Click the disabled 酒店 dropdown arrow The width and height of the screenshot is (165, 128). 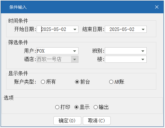(x=75, y=59)
